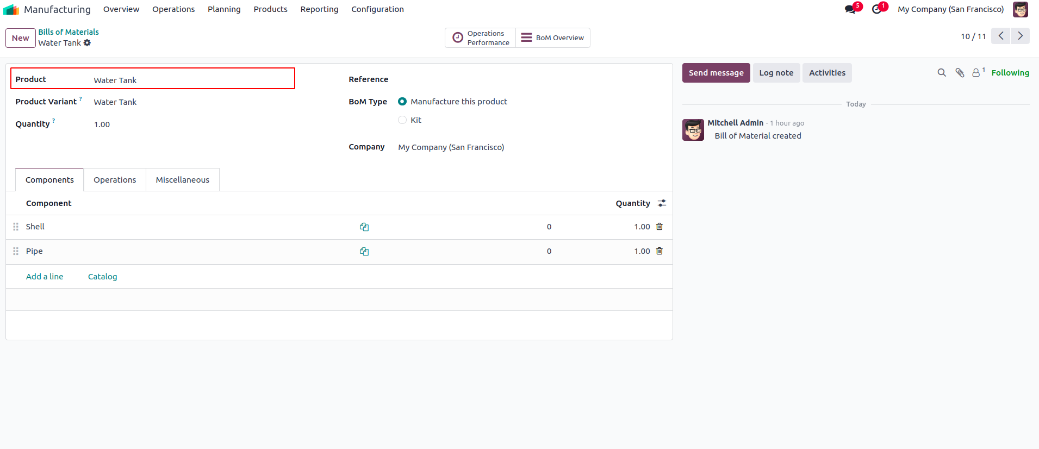Click the Following button
The width and height of the screenshot is (1039, 449).
(x=1010, y=73)
